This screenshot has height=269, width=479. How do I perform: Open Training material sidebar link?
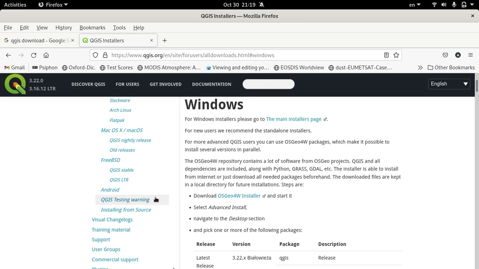pyautogui.click(x=111, y=230)
